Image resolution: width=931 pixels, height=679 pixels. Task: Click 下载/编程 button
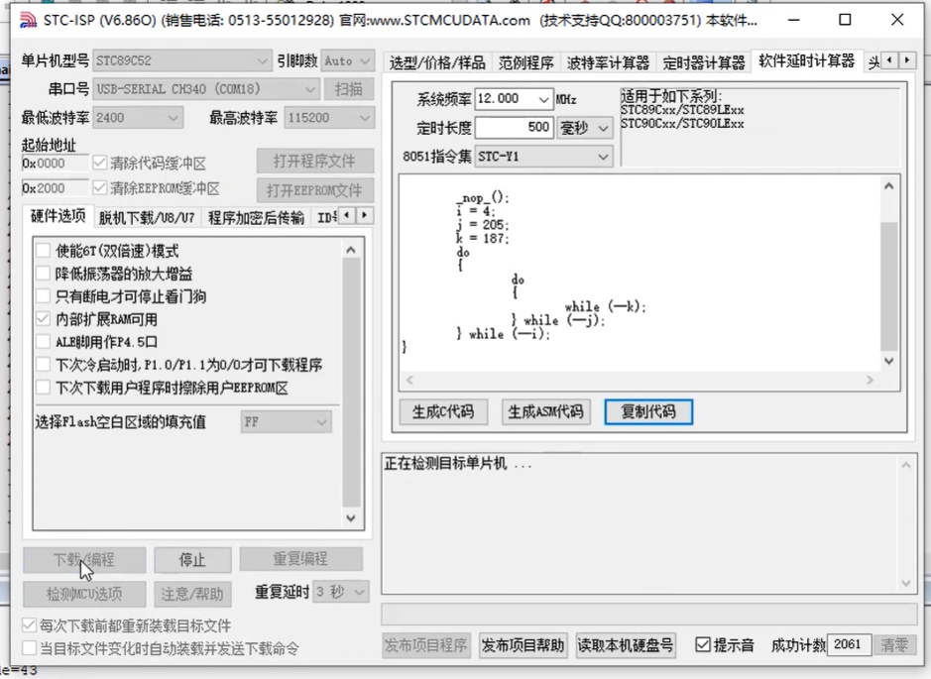pos(84,559)
